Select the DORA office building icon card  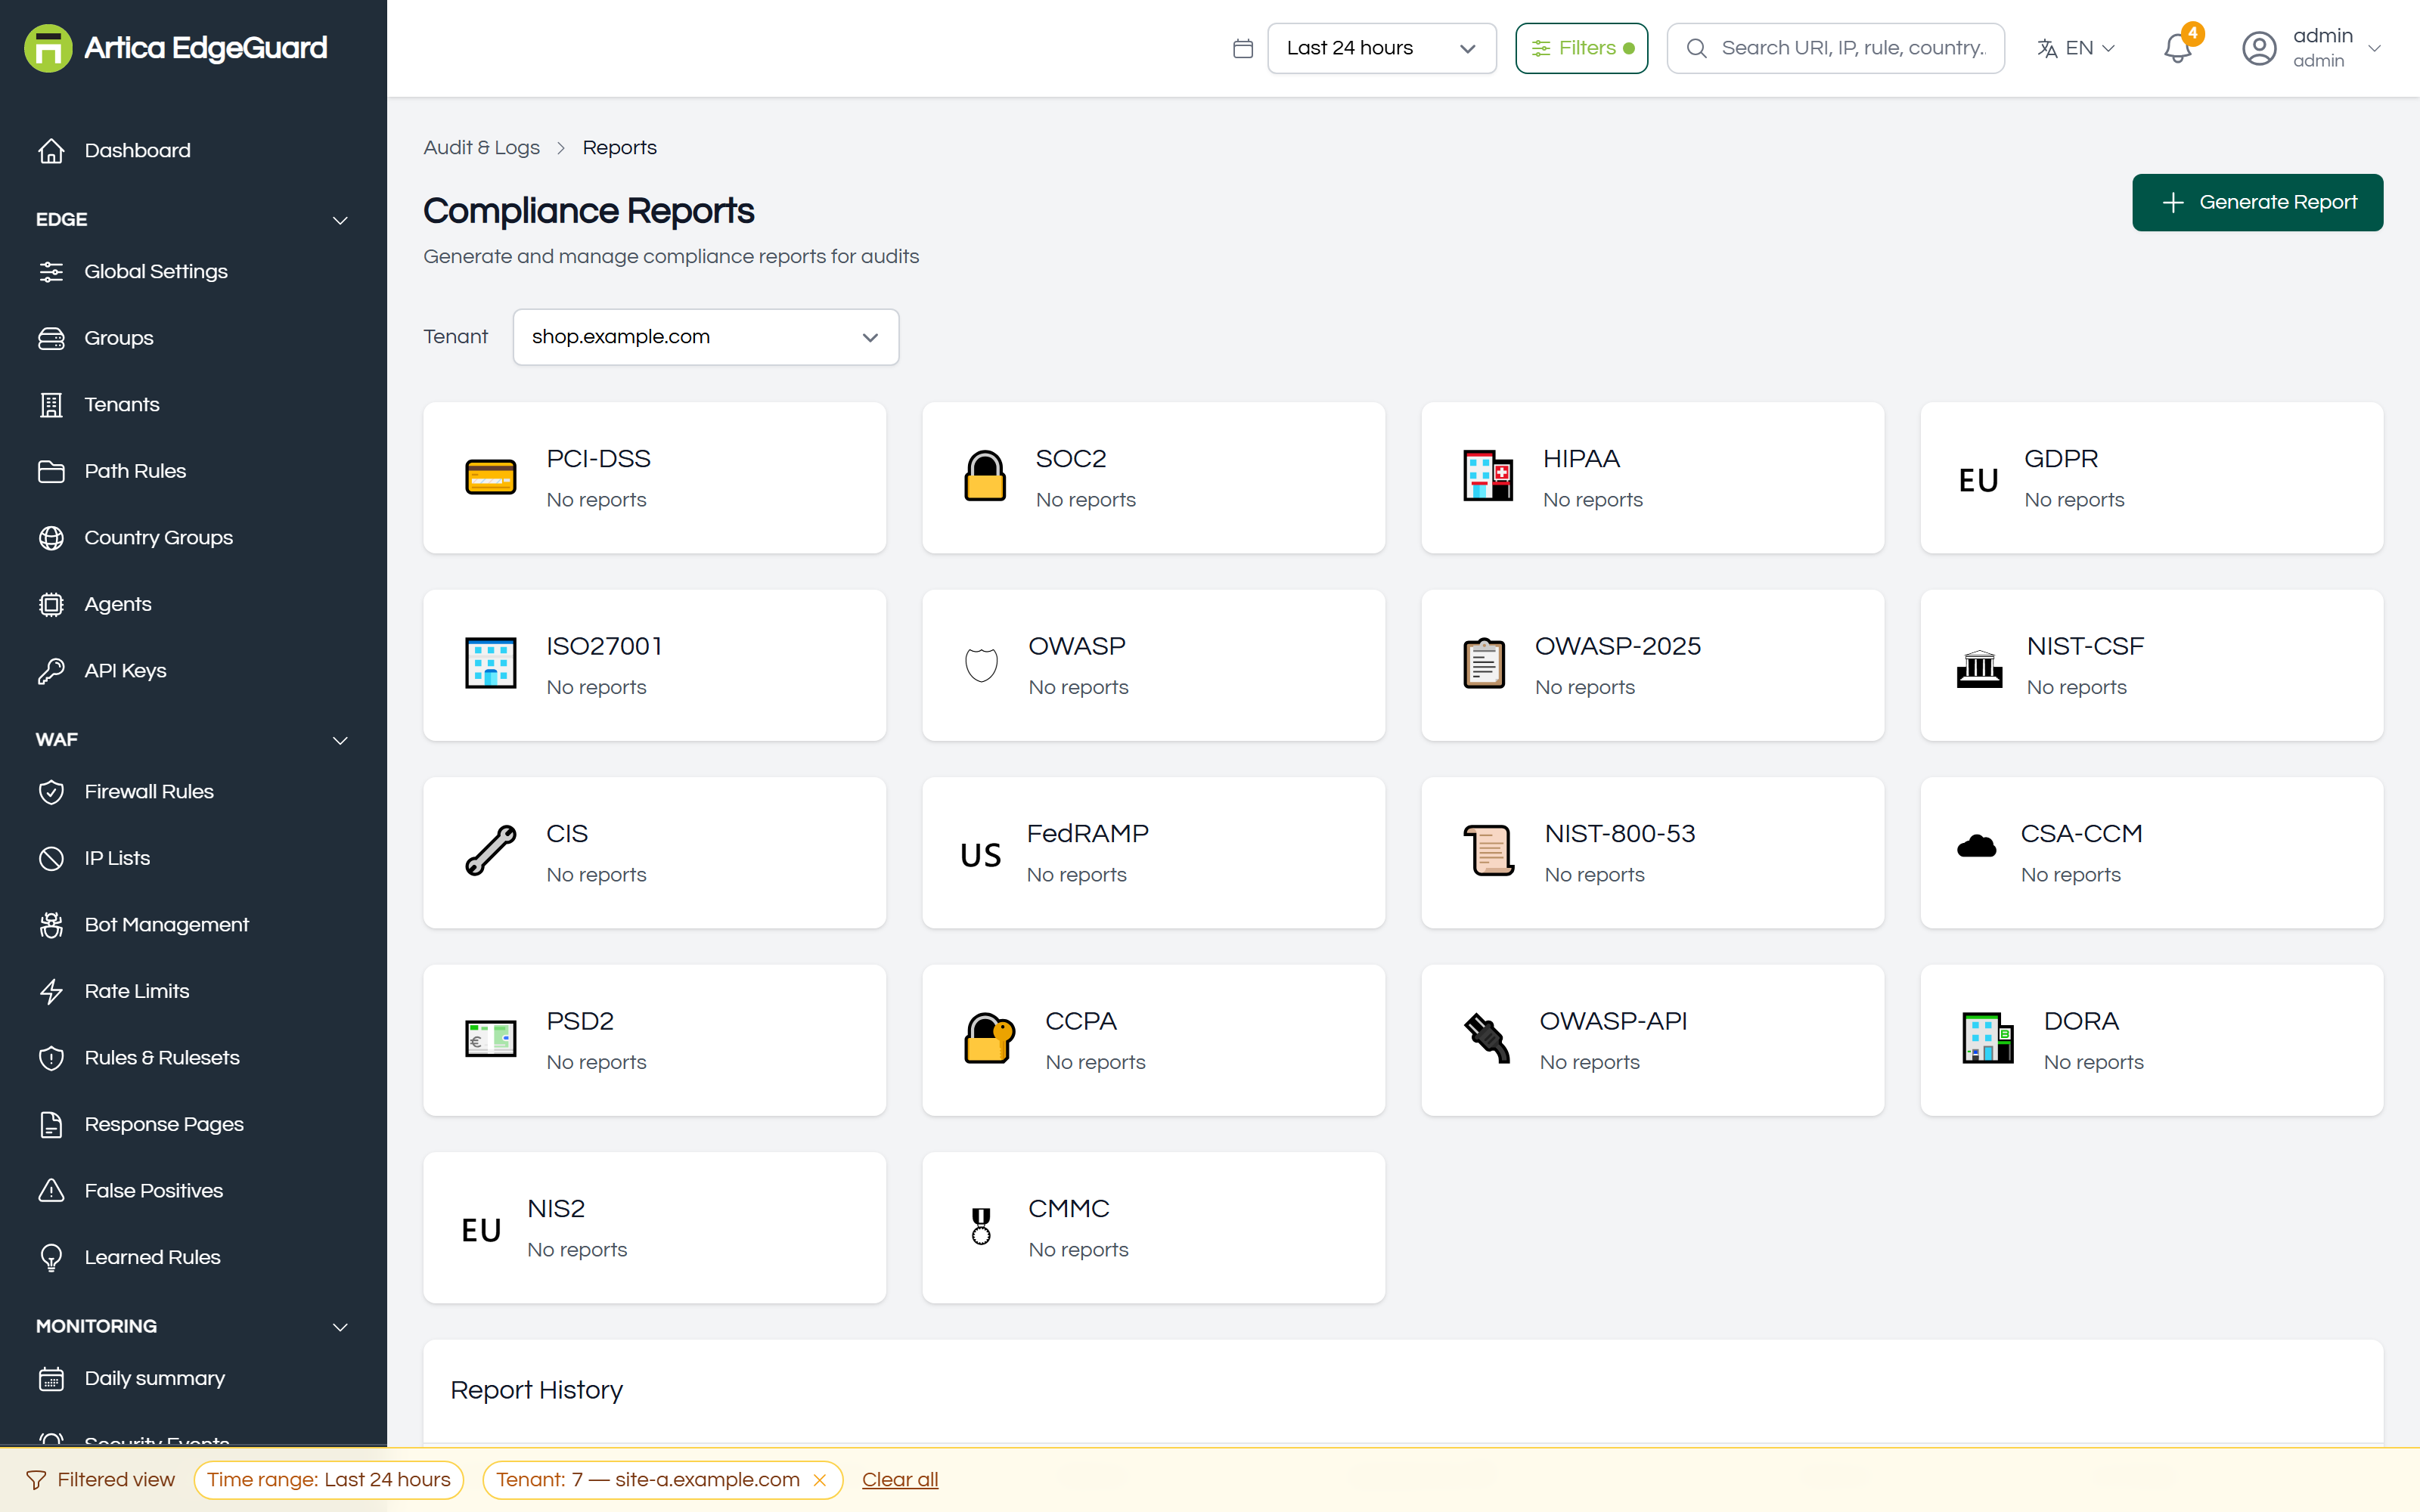pyautogui.click(x=2151, y=1040)
